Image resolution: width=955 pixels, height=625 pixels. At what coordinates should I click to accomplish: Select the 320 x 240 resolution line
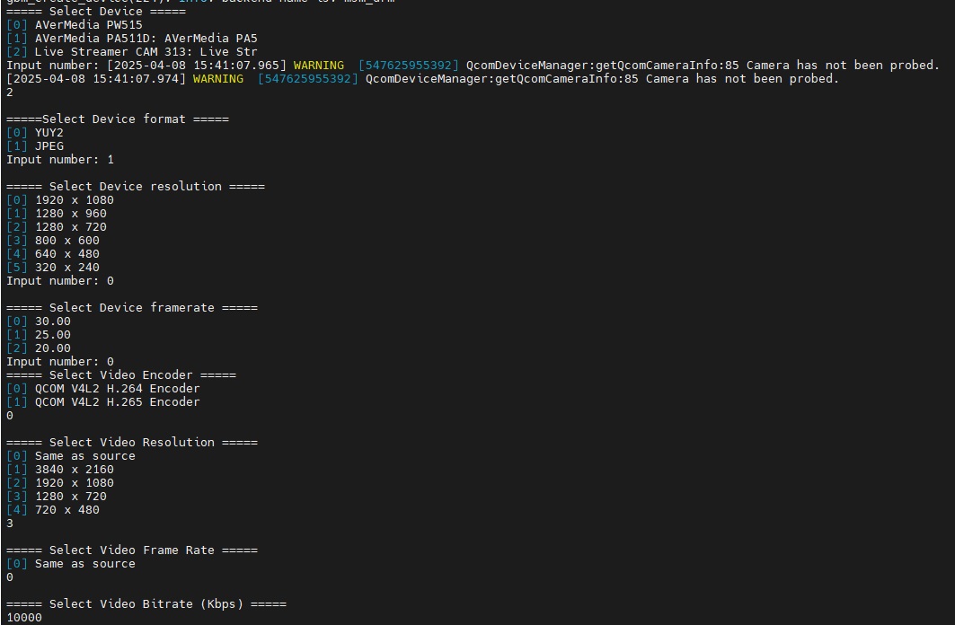[x=57, y=267]
